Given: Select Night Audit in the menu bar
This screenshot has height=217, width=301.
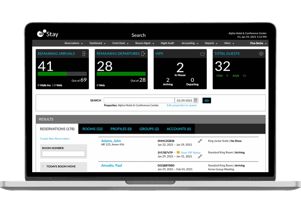Looking at the screenshot, I should 167,43.
